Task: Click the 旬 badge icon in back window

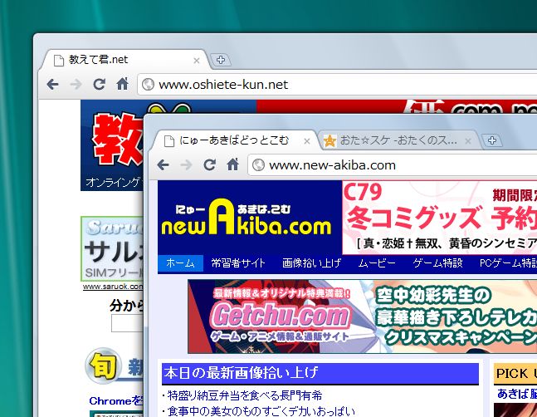Action: pyautogui.click(x=104, y=365)
